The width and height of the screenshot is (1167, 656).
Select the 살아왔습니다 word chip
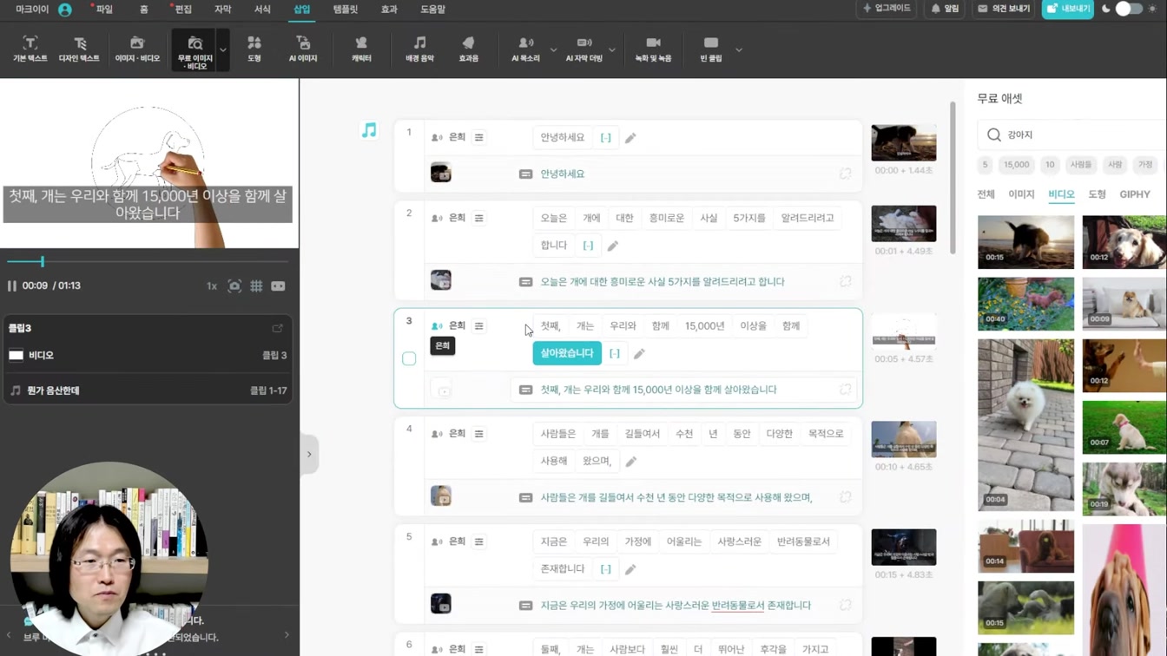tap(567, 353)
